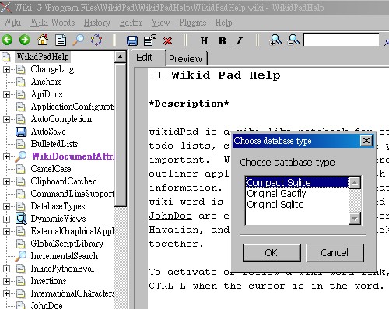Expand the DynamicViews tree node

[6, 219]
